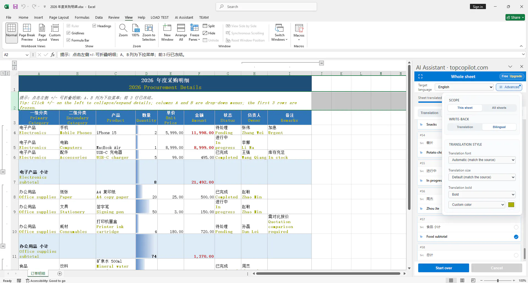Screen dimensions: 528x283
Task: Select Food subtotal translation radio
Action: [x=516, y=237]
